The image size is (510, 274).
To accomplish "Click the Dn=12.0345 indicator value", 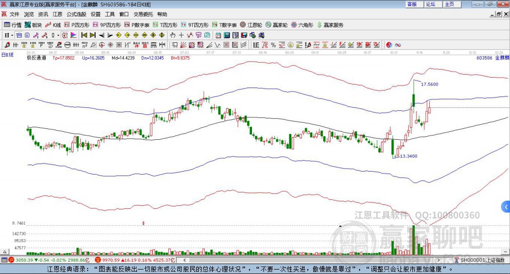I will (152, 58).
